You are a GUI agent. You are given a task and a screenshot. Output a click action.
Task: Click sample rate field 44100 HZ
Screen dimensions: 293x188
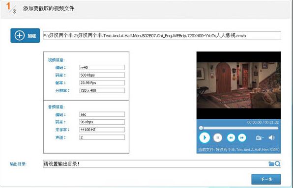click(x=102, y=130)
